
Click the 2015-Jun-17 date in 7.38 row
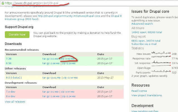point(105,59)
